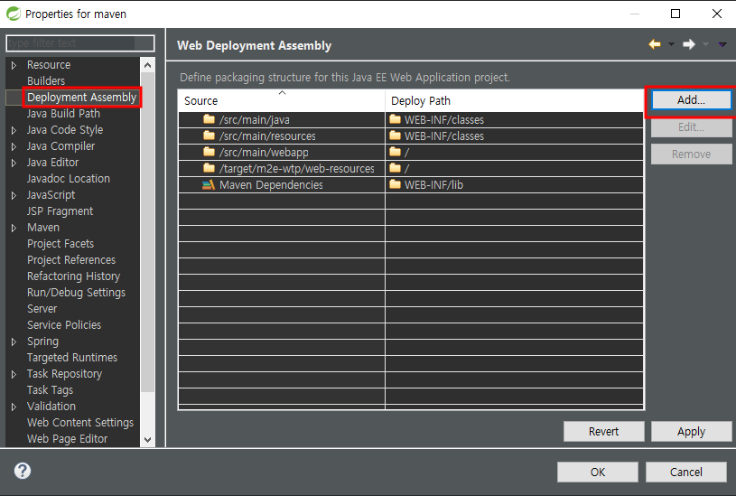Click the help question mark icon
This screenshot has width=736, height=496.
[x=22, y=471]
